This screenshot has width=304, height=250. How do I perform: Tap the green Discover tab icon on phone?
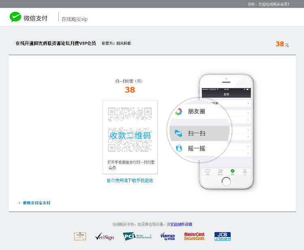[x=232, y=171]
